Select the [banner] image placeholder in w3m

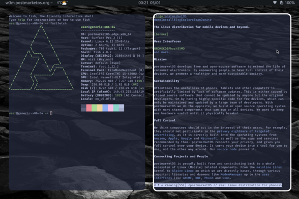click(161, 34)
